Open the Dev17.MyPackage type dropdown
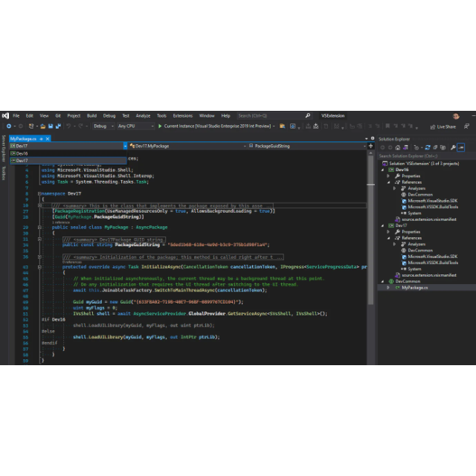The width and height of the screenshot is (476, 476). coord(187,146)
